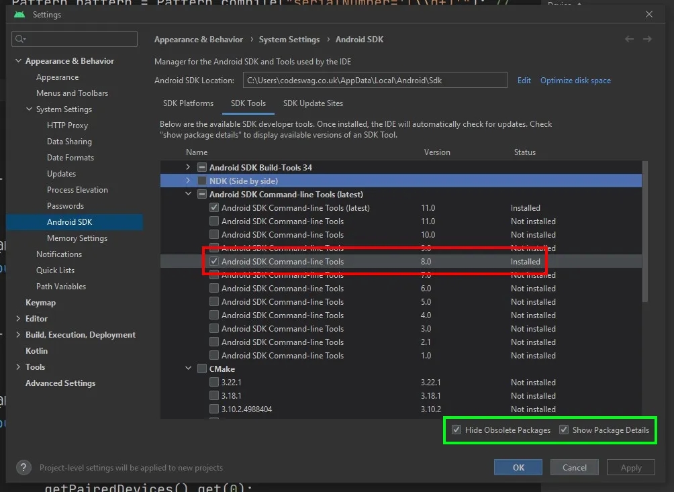Viewport: 674px width, 492px height.
Task: Check the NDK (Side by side) checkbox
Action: pyautogui.click(x=202, y=181)
